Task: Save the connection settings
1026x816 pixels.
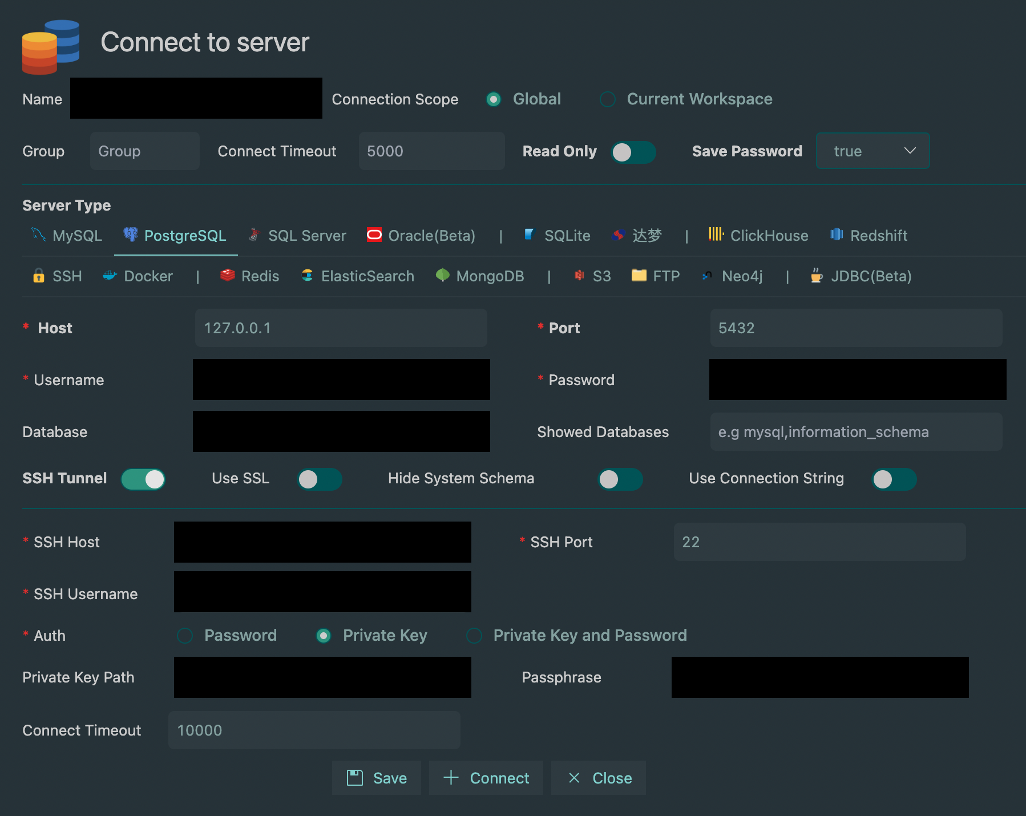Action: coord(376,777)
